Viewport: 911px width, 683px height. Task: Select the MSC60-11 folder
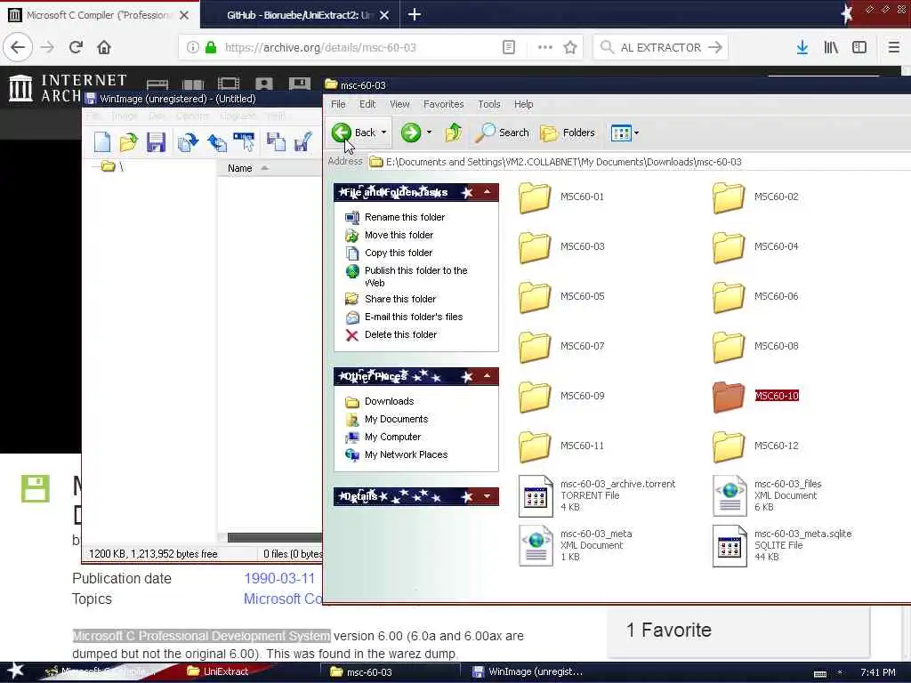pyautogui.click(x=561, y=446)
